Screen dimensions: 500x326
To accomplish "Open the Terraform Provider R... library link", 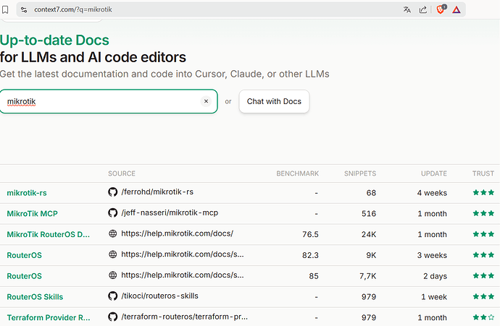I will coord(49,318).
